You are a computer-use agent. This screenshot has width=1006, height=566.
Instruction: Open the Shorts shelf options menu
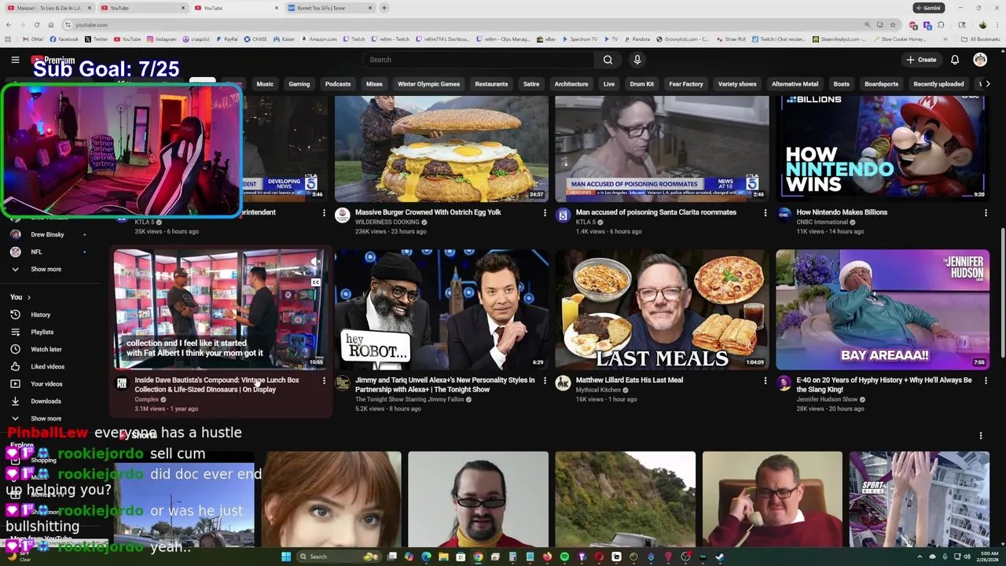pos(981,436)
